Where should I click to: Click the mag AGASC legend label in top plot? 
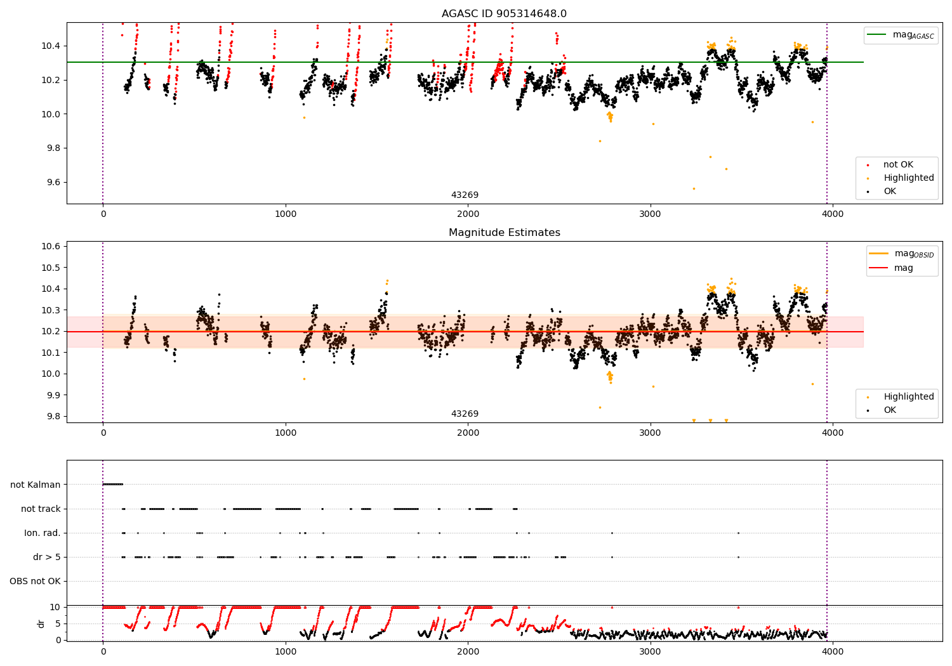pos(913,36)
